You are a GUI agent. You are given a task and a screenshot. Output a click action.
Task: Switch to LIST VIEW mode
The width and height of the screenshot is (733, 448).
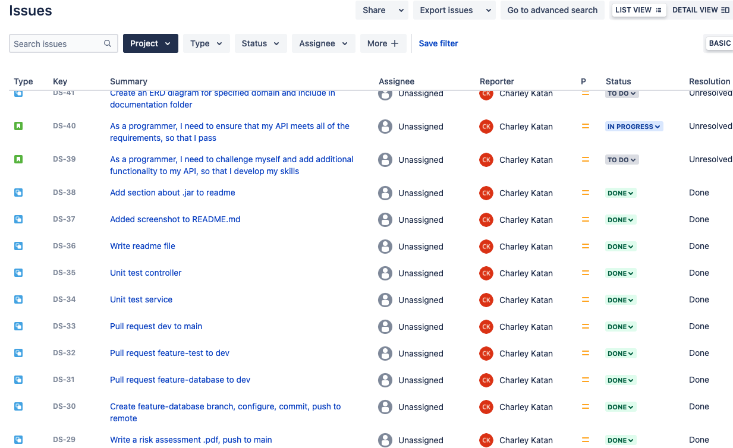pos(638,10)
